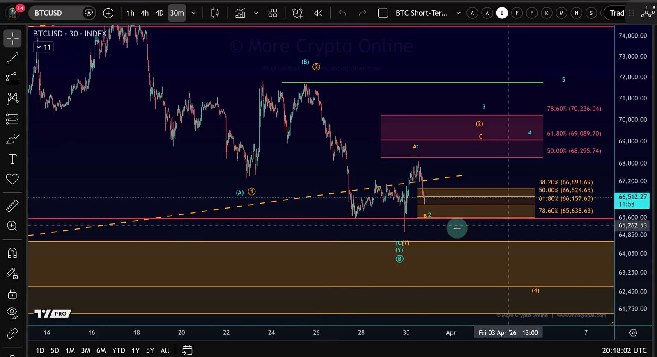Switch to the 4D interval
The width and height of the screenshot is (657, 357).
[x=159, y=13]
